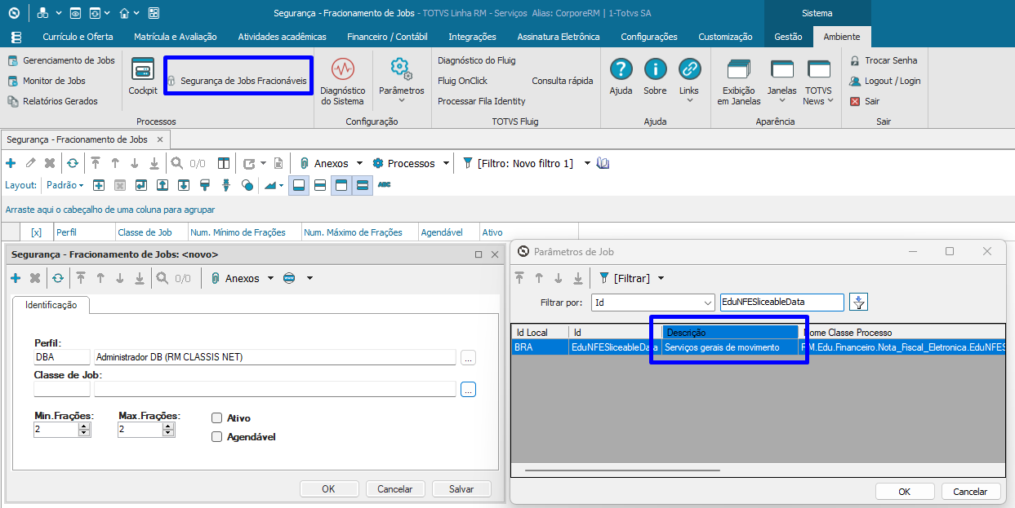Click the Trocar Senha icon
This screenshot has width=1015, height=508.
point(855,60)
